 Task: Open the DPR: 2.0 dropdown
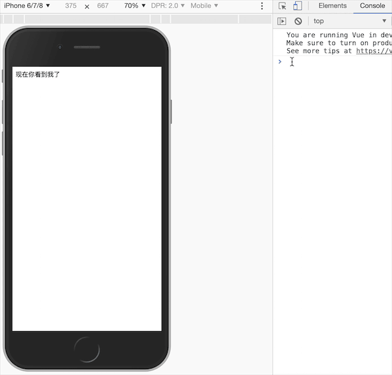[168, 5]
